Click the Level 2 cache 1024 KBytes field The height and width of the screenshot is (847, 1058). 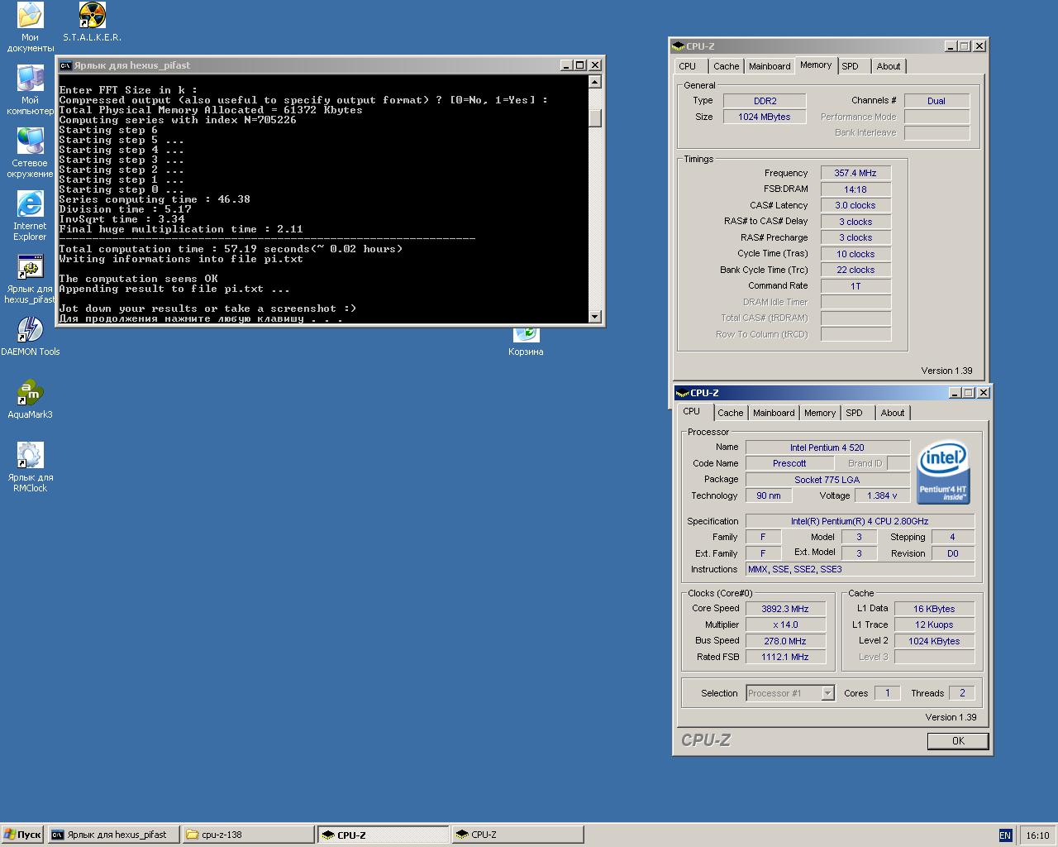pyautogui.click(x=934, y=641)
